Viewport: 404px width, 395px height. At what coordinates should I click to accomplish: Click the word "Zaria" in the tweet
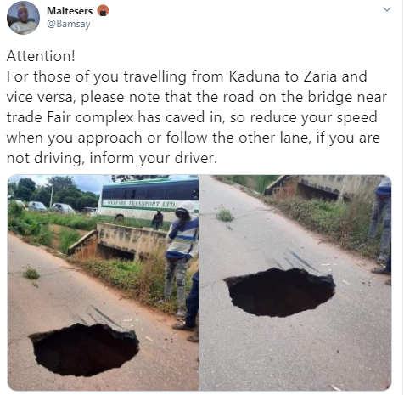tap(320, 76)
